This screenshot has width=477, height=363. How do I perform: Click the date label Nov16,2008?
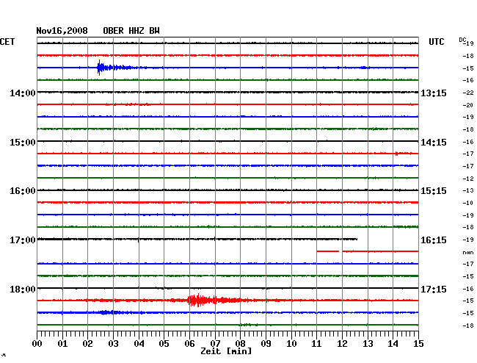pos(62,31)
